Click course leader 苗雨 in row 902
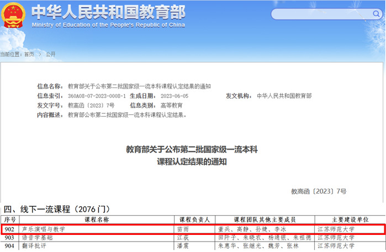The height and width of the screenshot is (252, 386). point(183,229)
